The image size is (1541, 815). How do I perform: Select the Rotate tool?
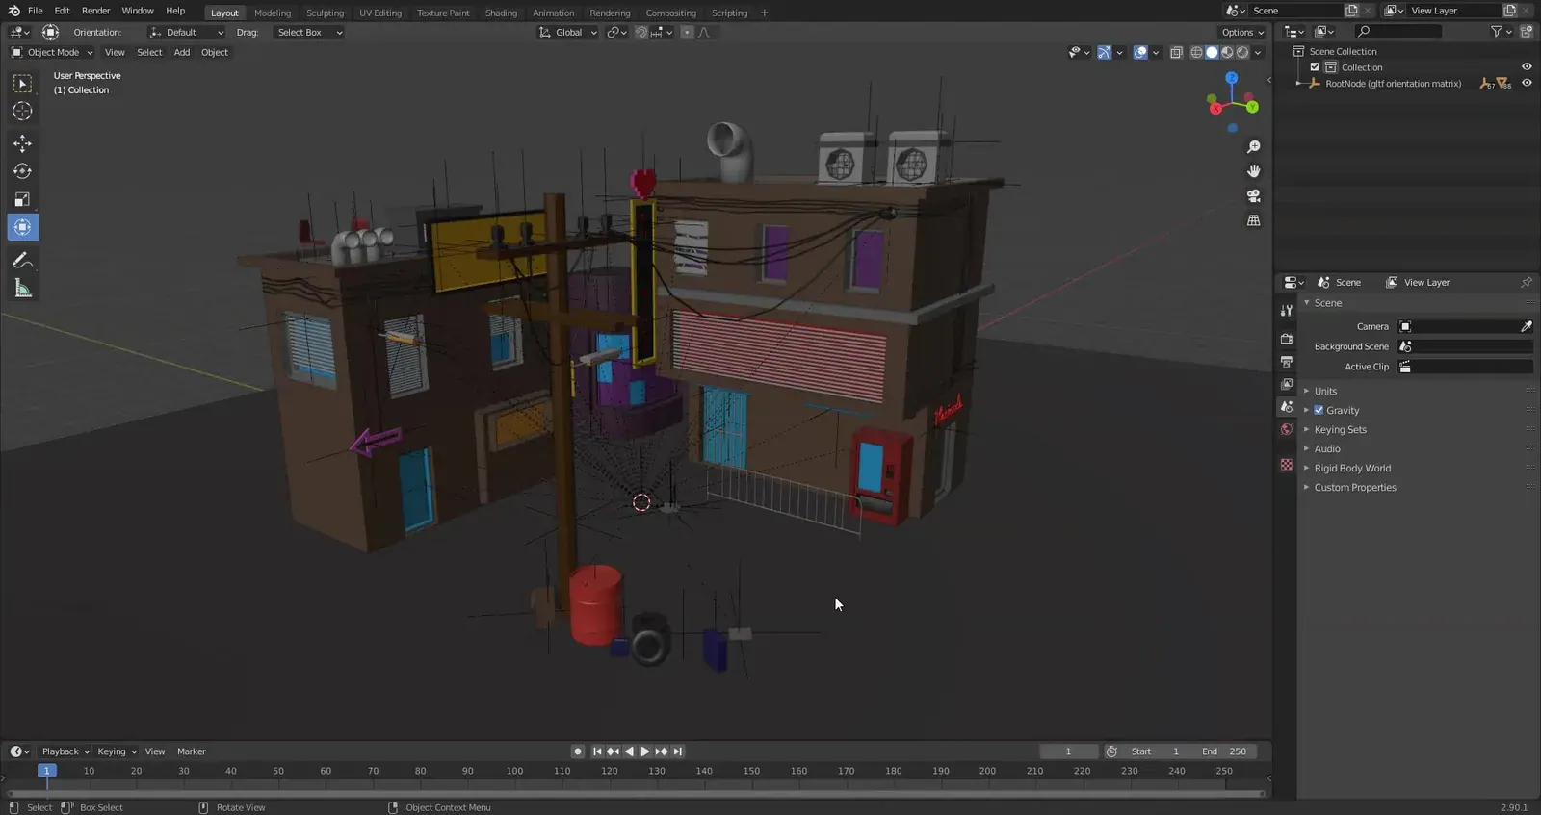coord(22,171)
